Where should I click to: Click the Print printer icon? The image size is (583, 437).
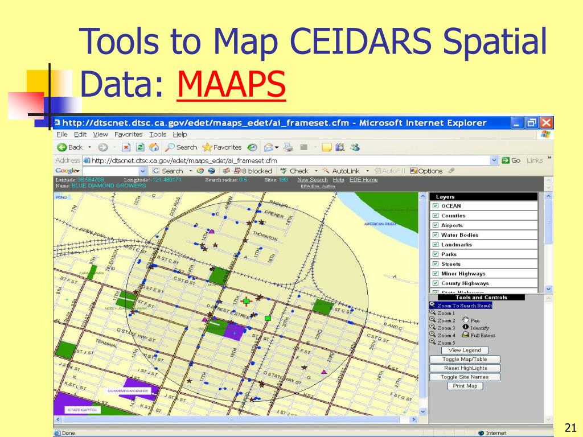[x=288, y=147]
